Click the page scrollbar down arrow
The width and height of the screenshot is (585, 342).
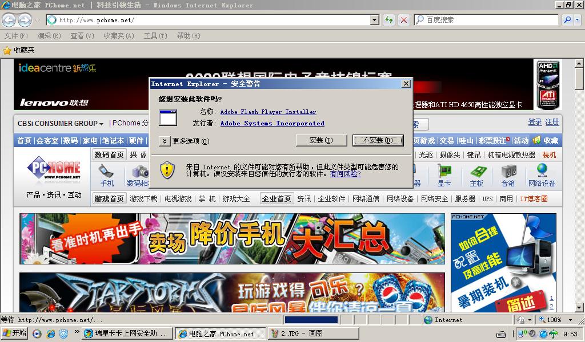(x=579, y=308)
